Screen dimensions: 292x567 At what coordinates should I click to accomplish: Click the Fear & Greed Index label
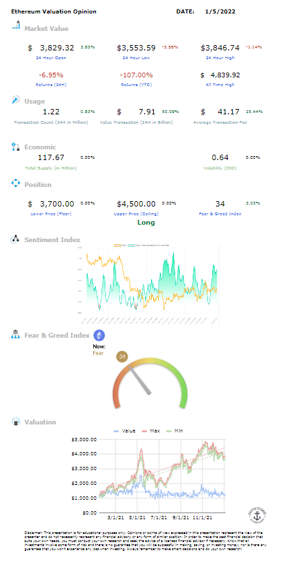point(220,214)
